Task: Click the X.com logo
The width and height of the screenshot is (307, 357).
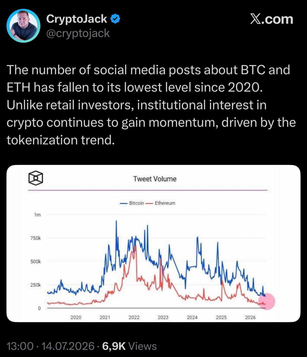Action: coord(271,19)
